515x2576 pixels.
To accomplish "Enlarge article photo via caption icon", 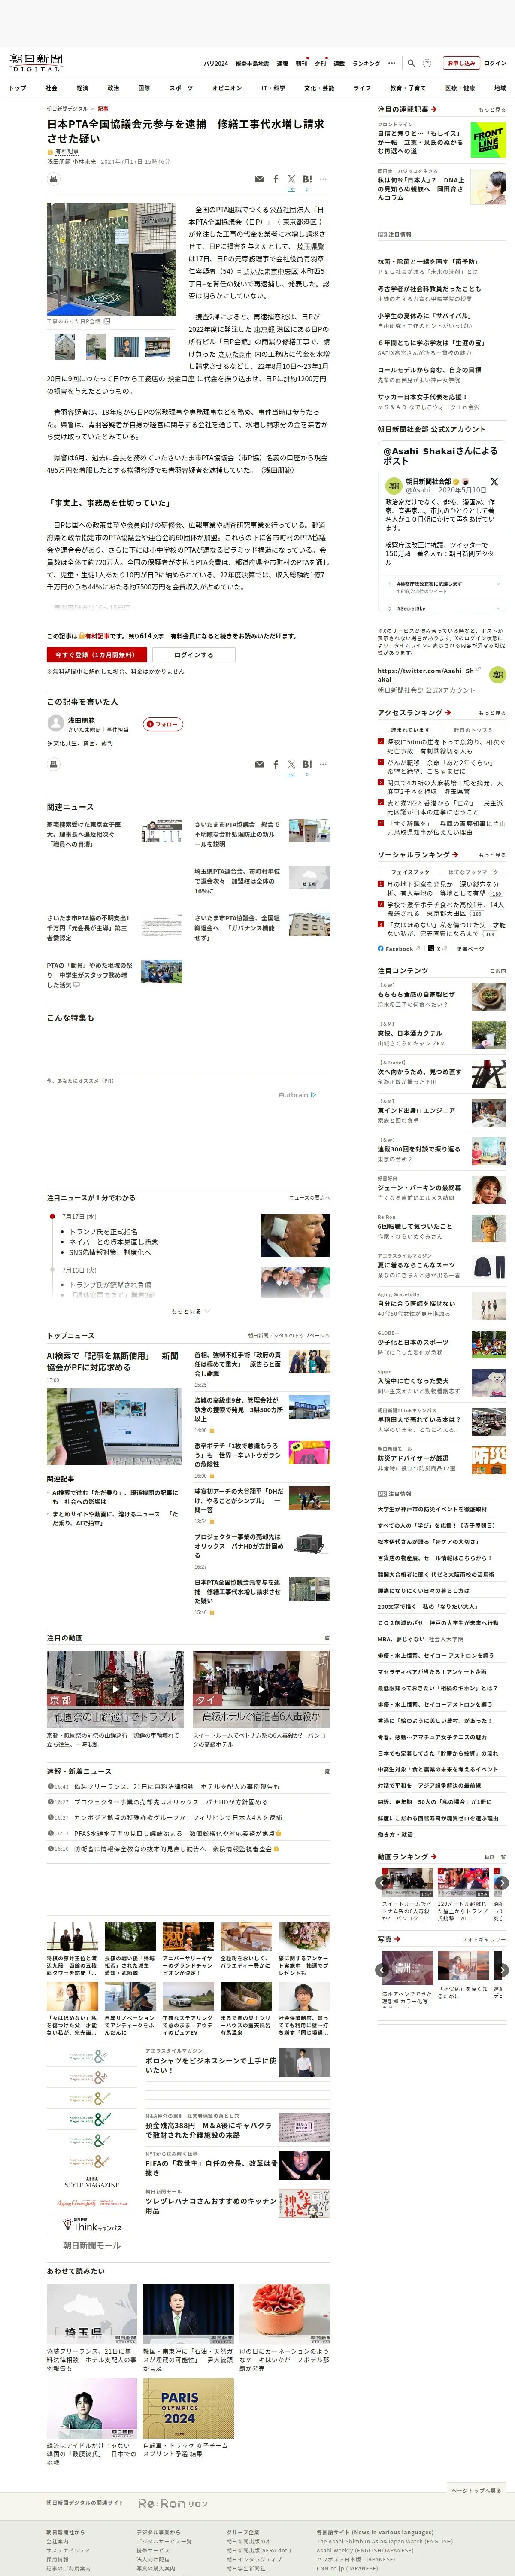I will pyautogui.click(x=107, y=322).
